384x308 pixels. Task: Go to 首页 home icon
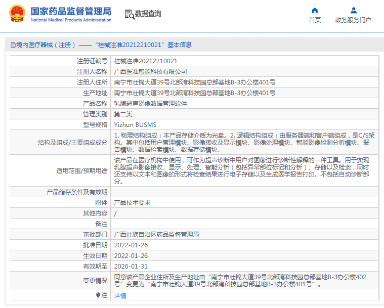click(x=315, y=10)
